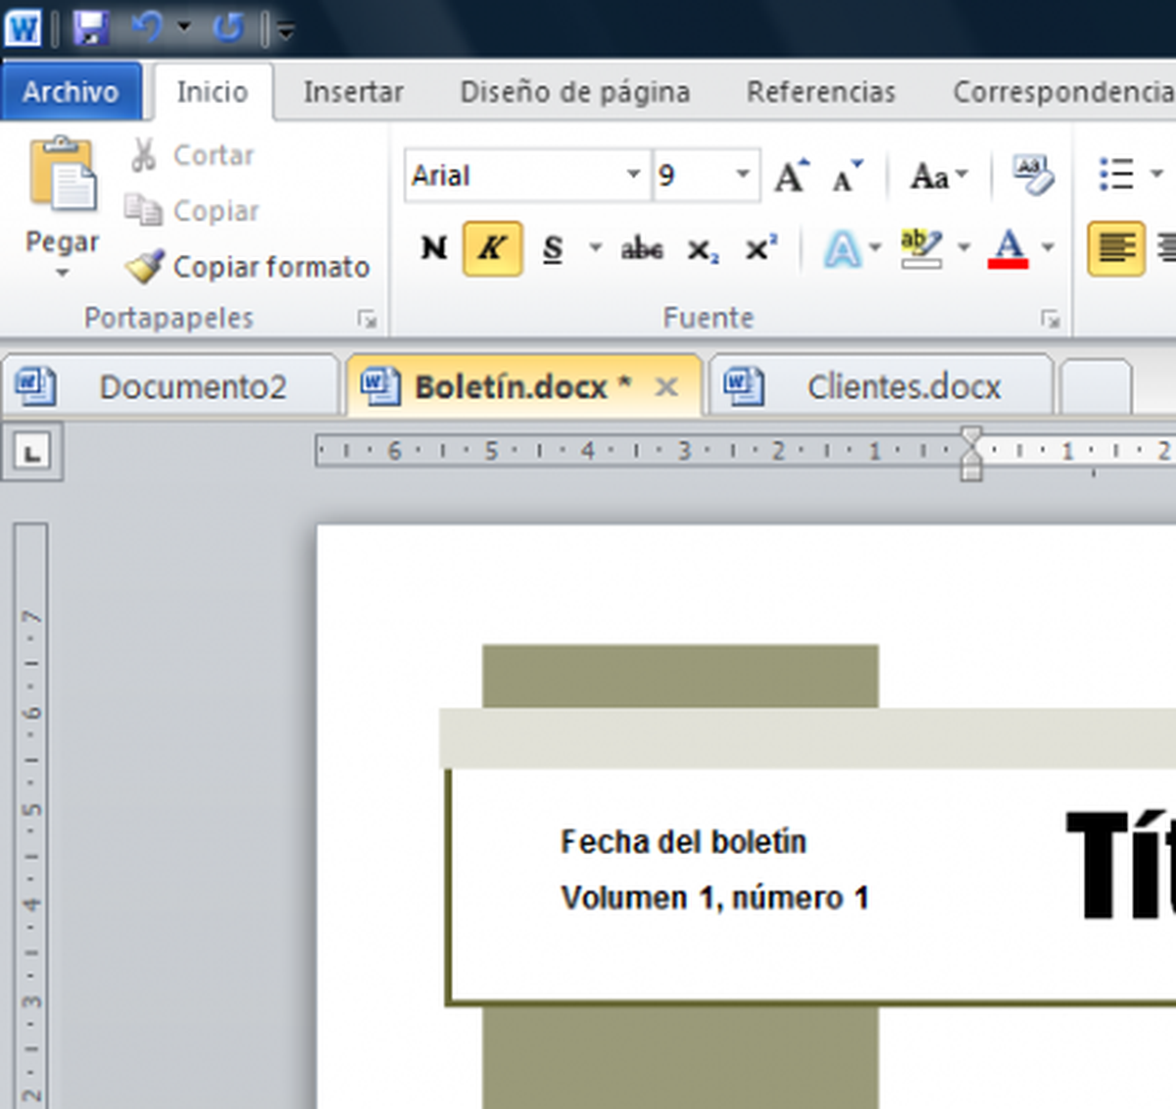The width and height of the screenshot is (1176, 1109).
Task: Open the font size dropdown
Action: 741,176
